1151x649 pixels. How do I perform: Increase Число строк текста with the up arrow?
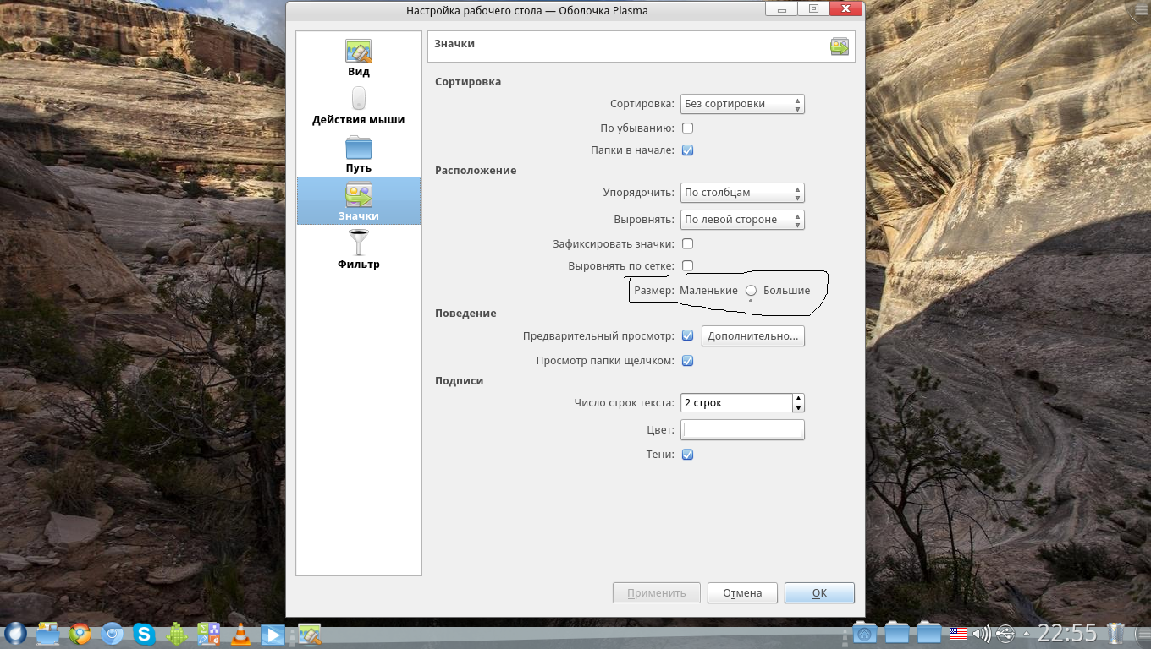click(798, 398)
